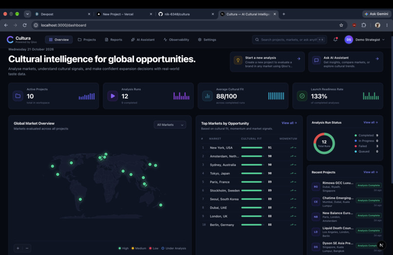
Task: Select the Tokyo, Japan market row
Action: (249, 173)
